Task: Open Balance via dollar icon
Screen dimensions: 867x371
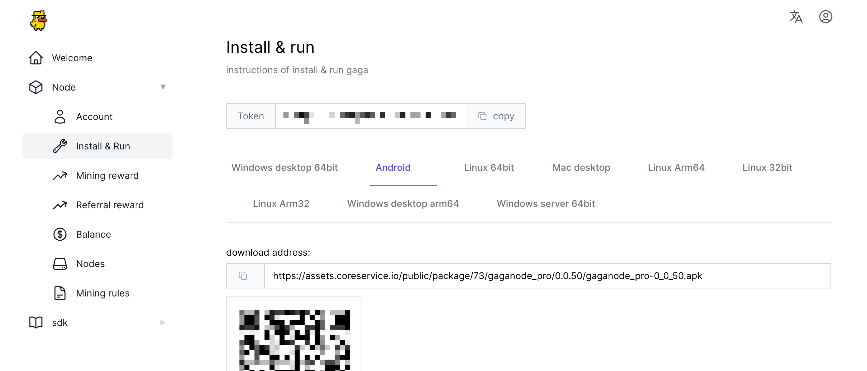Action: click(60, 234)
